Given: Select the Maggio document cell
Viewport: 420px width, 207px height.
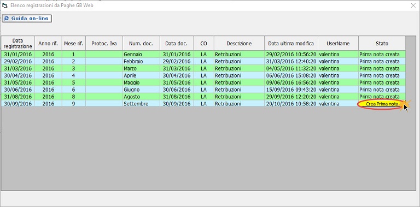Looking at the screenshot, I should click(x=141, y=82).
